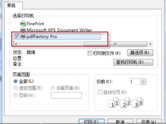166x124 pixels.
Task: Select the pdfFactory Pro text entry
Action: [x=42, y=37]
